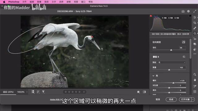The image size is (198, 111).
Task: Click the 取消 Cancel button
Action: click(x=158, y=99)
